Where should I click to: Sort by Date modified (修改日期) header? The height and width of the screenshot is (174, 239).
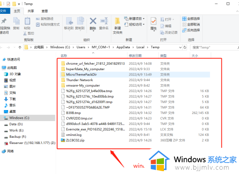[135, 56]
